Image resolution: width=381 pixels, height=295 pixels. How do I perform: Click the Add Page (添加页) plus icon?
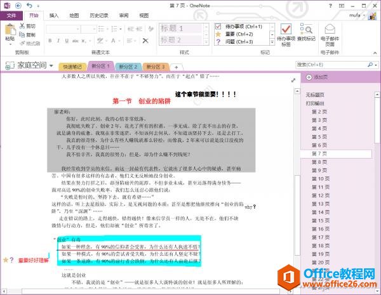tap(308, 77)
